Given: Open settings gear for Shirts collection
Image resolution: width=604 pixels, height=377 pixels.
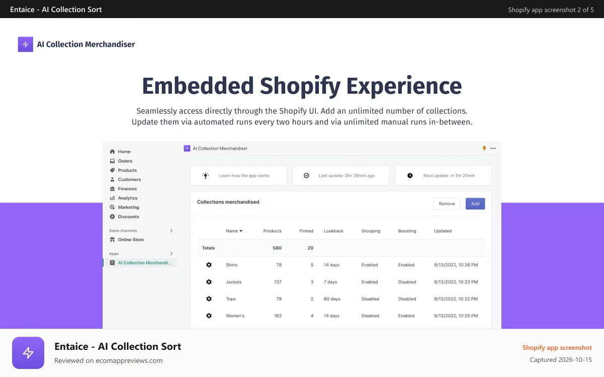Looking at the screenshot, I should (209, 265).
